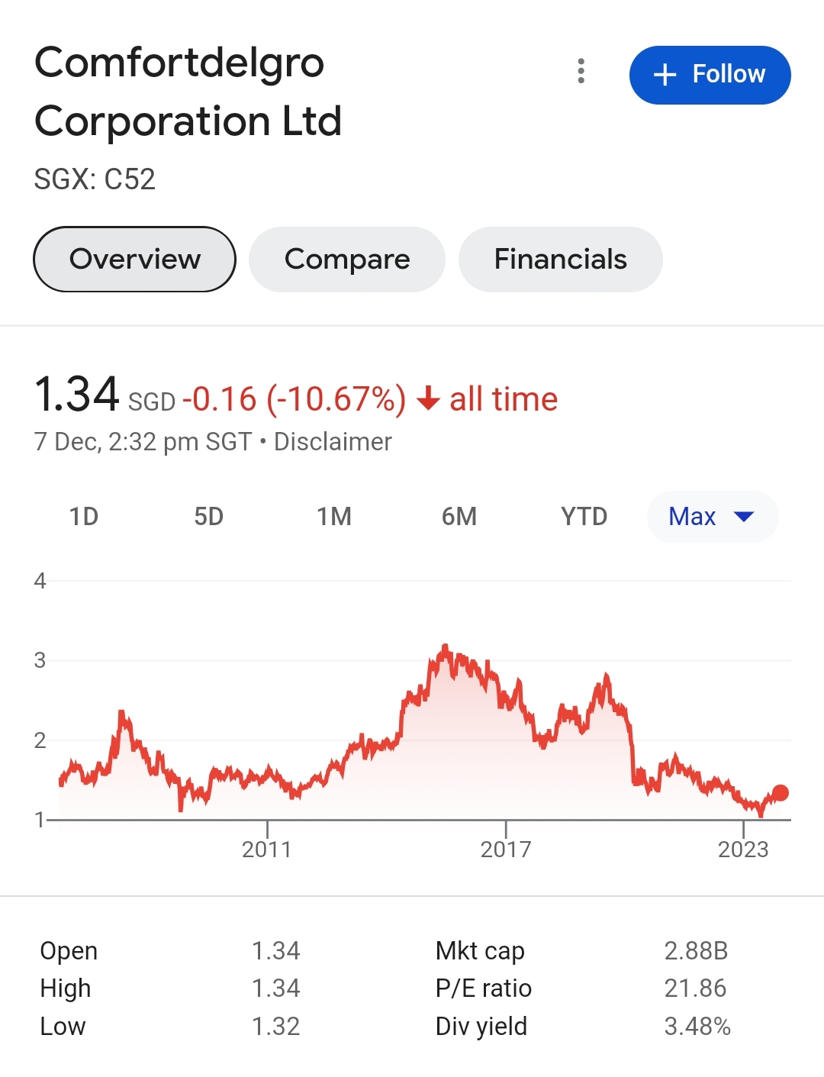The height and width of the screenshot is (1077, 824).
Task: Open the three-dot more options menu
Action: coord(581,71)
